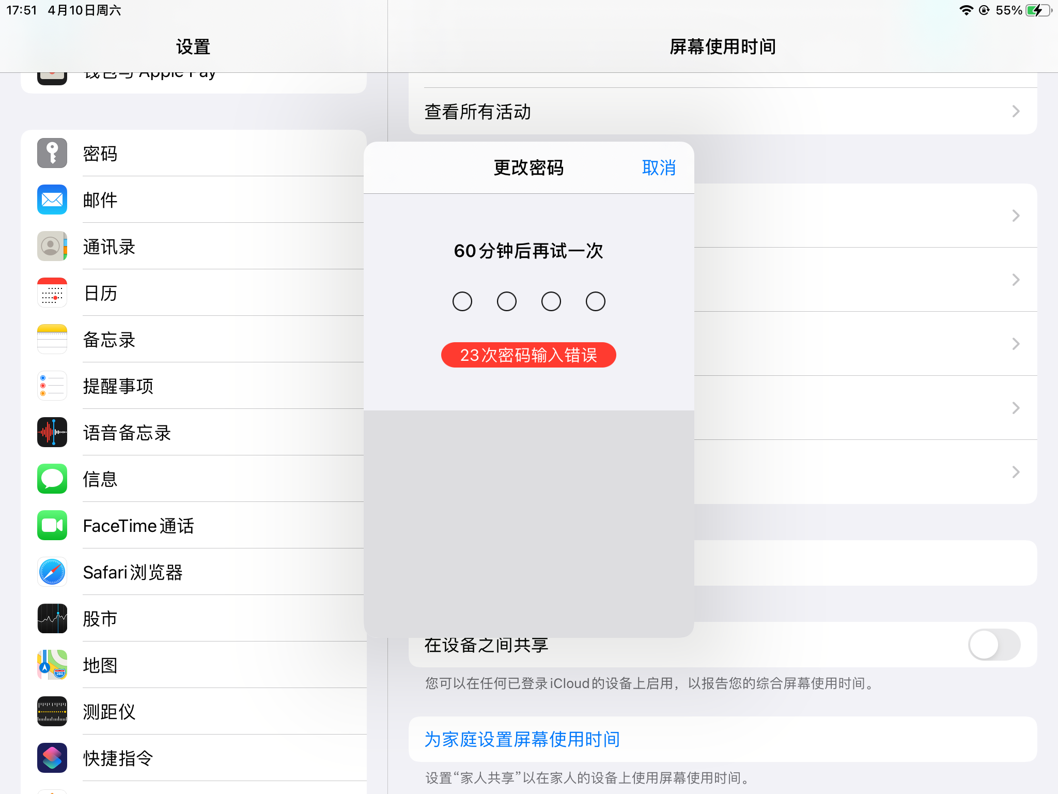1058x794 pixels.
Task: Open the Voice Memos waveform icon
Action: tap(52, 433)
